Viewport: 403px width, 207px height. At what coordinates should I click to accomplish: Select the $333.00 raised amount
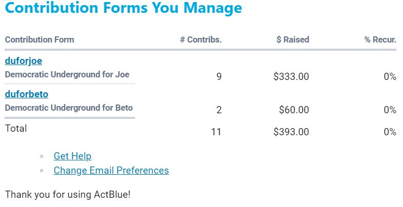click(291, 77)
